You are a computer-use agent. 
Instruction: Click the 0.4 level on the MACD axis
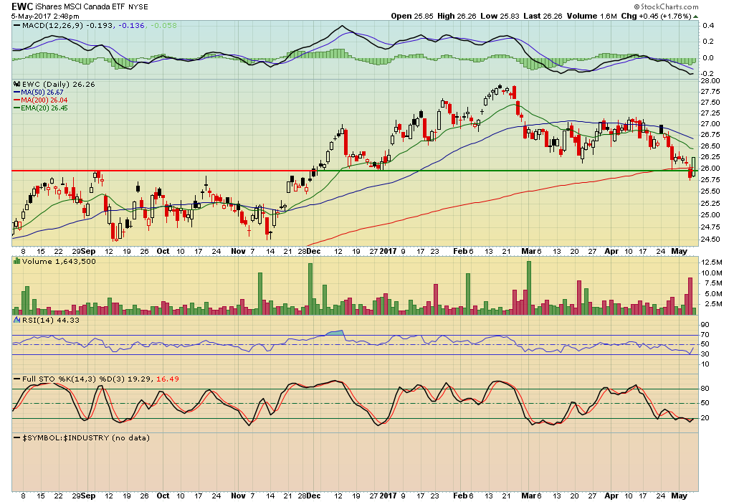coord(708,26)
